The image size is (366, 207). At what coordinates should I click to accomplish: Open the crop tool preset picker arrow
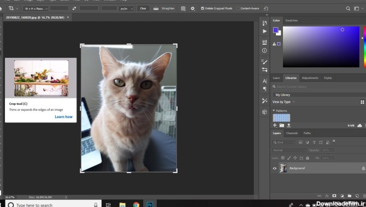tap(17, 9)
